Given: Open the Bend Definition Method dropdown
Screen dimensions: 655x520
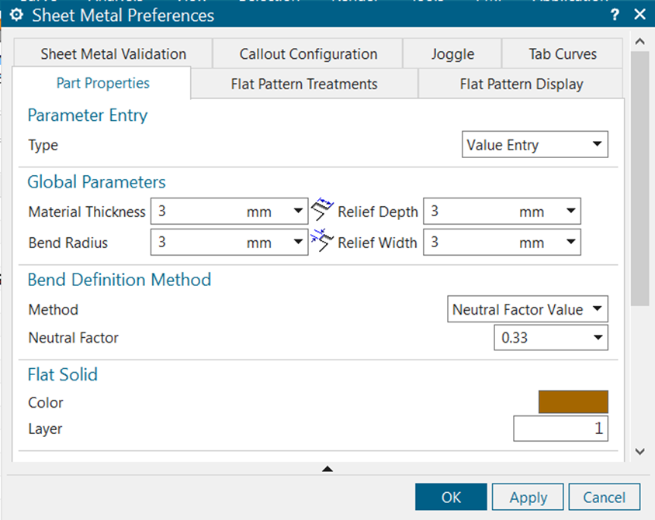Looking at the screenshot, I should coord(528,309).
